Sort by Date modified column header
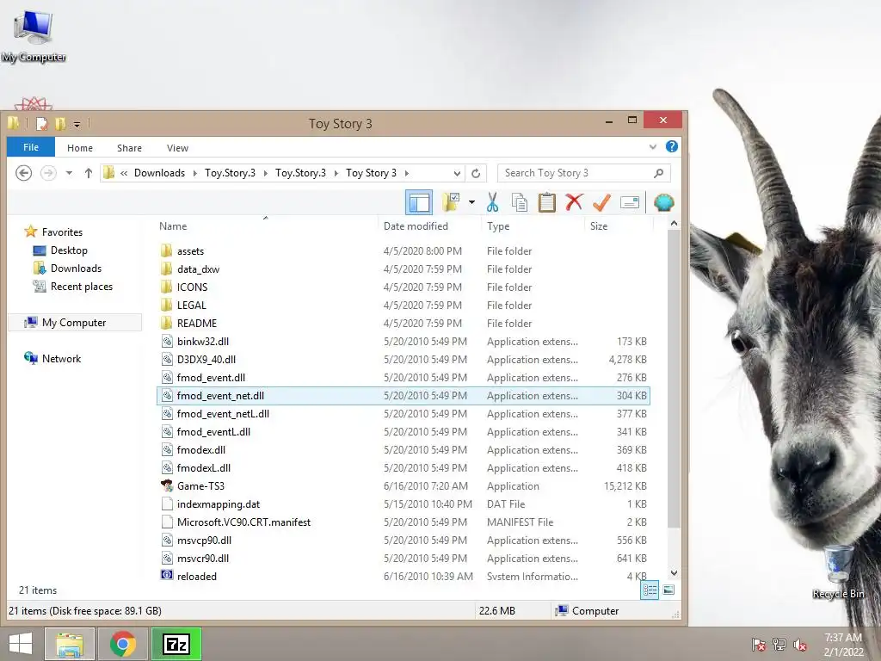 point(416,226)
